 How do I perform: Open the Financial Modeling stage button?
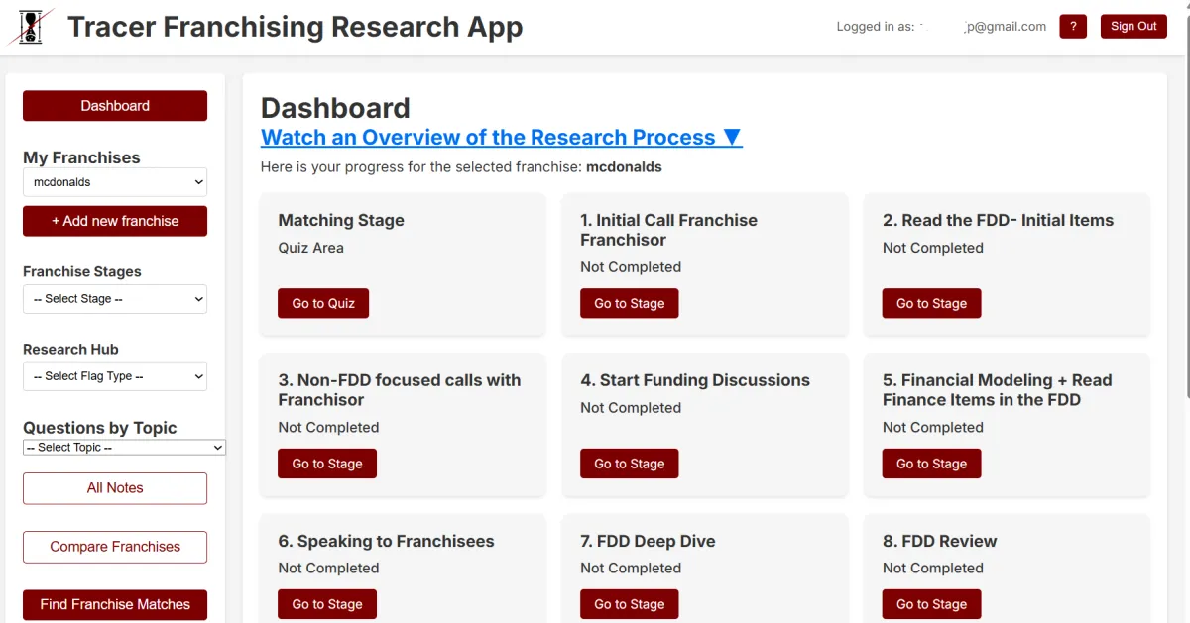click(931, 464)
